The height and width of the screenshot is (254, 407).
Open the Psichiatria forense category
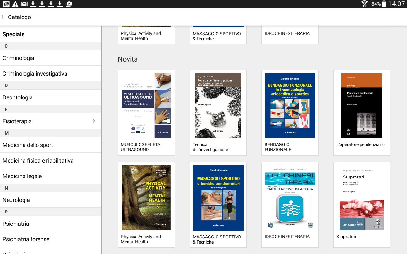(x=51, y=239)
